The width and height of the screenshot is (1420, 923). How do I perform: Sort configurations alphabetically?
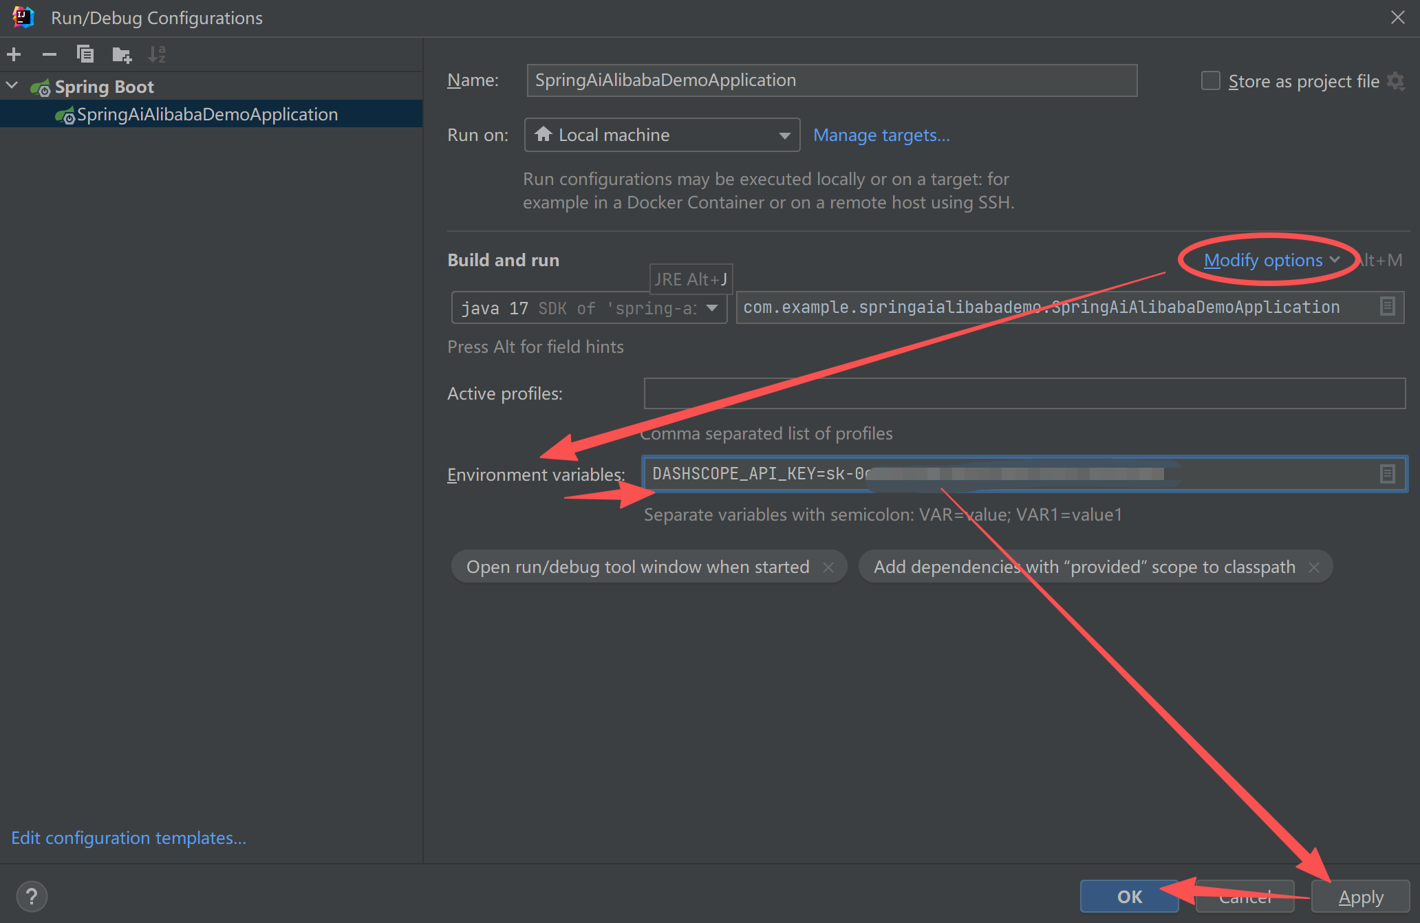pyautogui.click(x=158, y=54)
